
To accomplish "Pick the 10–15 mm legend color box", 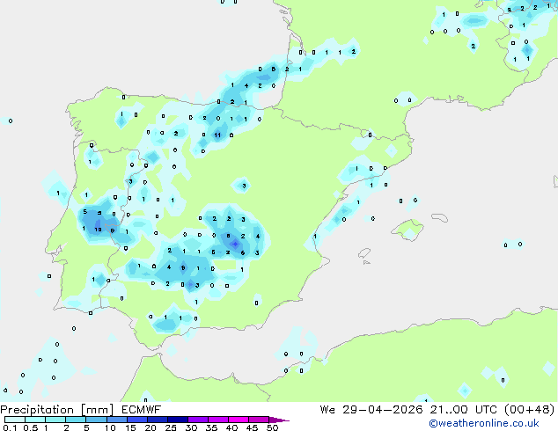I will pos(116,420).
